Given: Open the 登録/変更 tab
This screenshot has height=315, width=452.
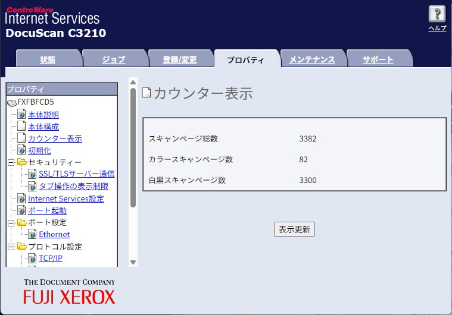Looking at the screenshot, I should [180, 59].
